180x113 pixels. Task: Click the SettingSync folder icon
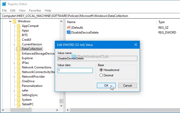[x=19, y=95]
